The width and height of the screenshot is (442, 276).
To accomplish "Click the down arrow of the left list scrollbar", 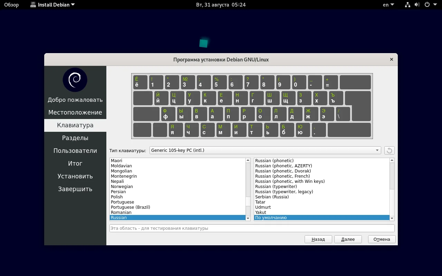I will click(248, 218).
